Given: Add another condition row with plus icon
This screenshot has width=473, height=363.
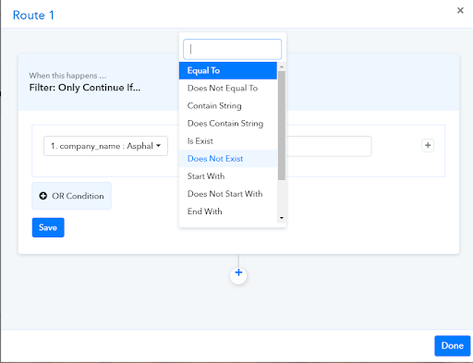Looking at the screenshot, I should tap(428, 145).
